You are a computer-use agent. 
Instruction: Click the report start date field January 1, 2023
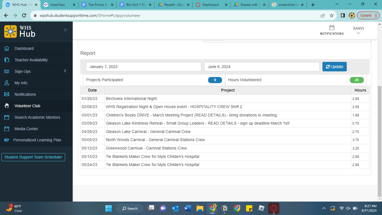click(x=144, y=67)
